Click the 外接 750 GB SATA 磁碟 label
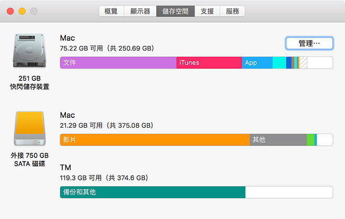The image size is (345, 219). tap(30, 160)
